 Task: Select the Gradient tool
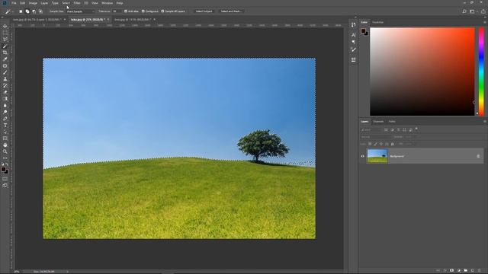5,99
